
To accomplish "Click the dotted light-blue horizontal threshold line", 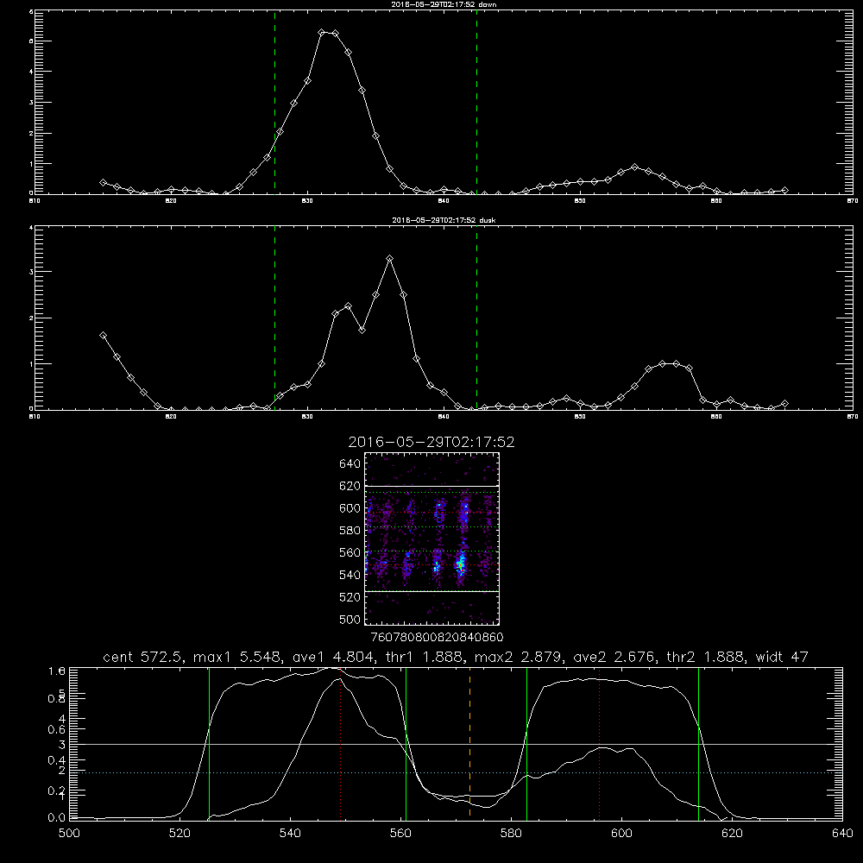I will (x=456, y=772).
